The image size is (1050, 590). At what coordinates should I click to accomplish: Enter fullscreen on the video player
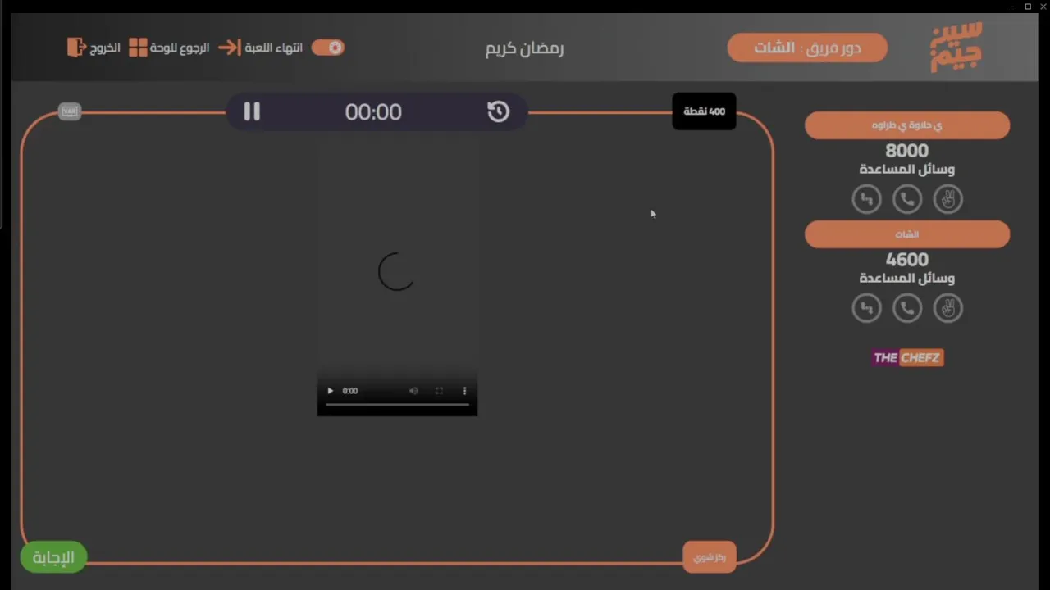(439, 391)
